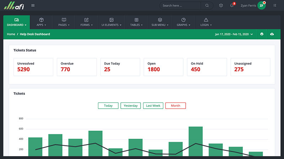Viewport: 284px width, 159px height.
Task: Expand the date range Jan 17 - Feb 15 dropdown
Action: 234,34
